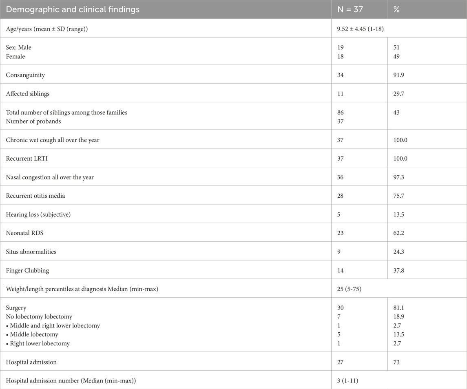467x389 pixels.
Task: Click the '3 (1-11)' hospital admission value
Action: (345, 380)
